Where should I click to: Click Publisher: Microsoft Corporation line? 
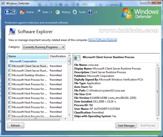[x=94, y=76]
